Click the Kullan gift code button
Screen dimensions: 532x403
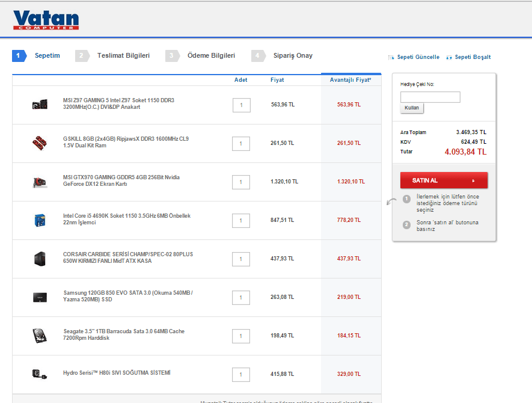412,108
